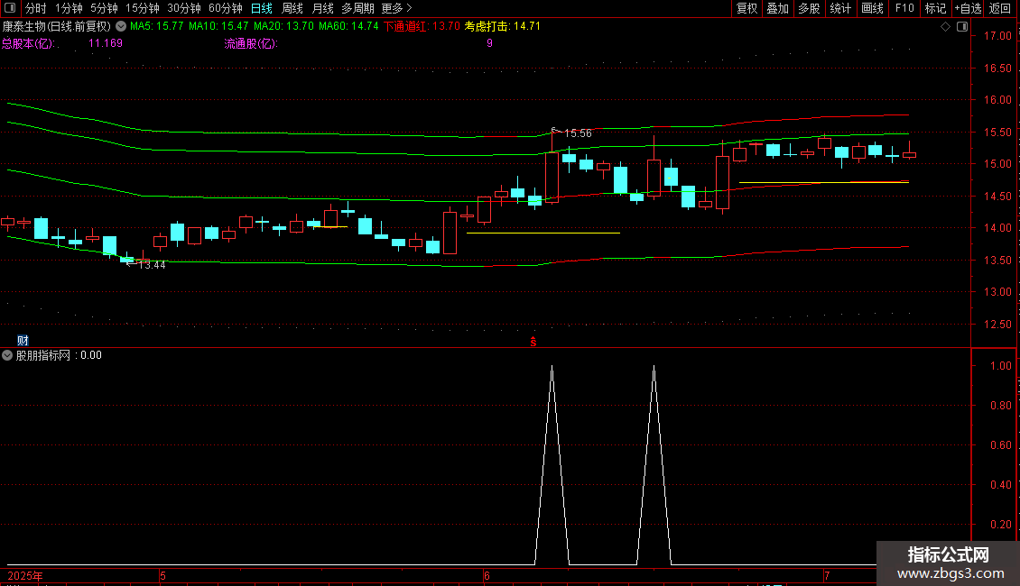
Task: Click the 财 financial info icon
Action: click(23, 341)
